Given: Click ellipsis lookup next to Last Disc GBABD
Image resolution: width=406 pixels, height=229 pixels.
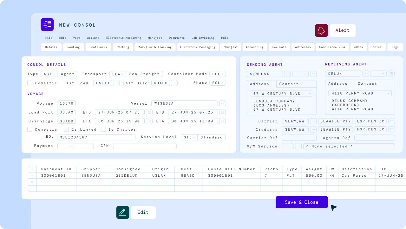Looking at the screenshot, I should pyautogui.click(x=174, y=83).
